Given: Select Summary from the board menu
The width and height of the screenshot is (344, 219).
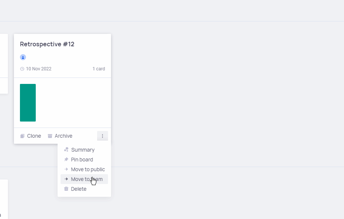Looking at the screenshot, I should (x=83, y=150).
